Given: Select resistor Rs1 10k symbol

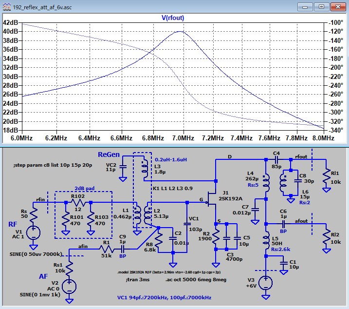Looking at the screenshot, I should pyautogui.click(x=69, y=269).
